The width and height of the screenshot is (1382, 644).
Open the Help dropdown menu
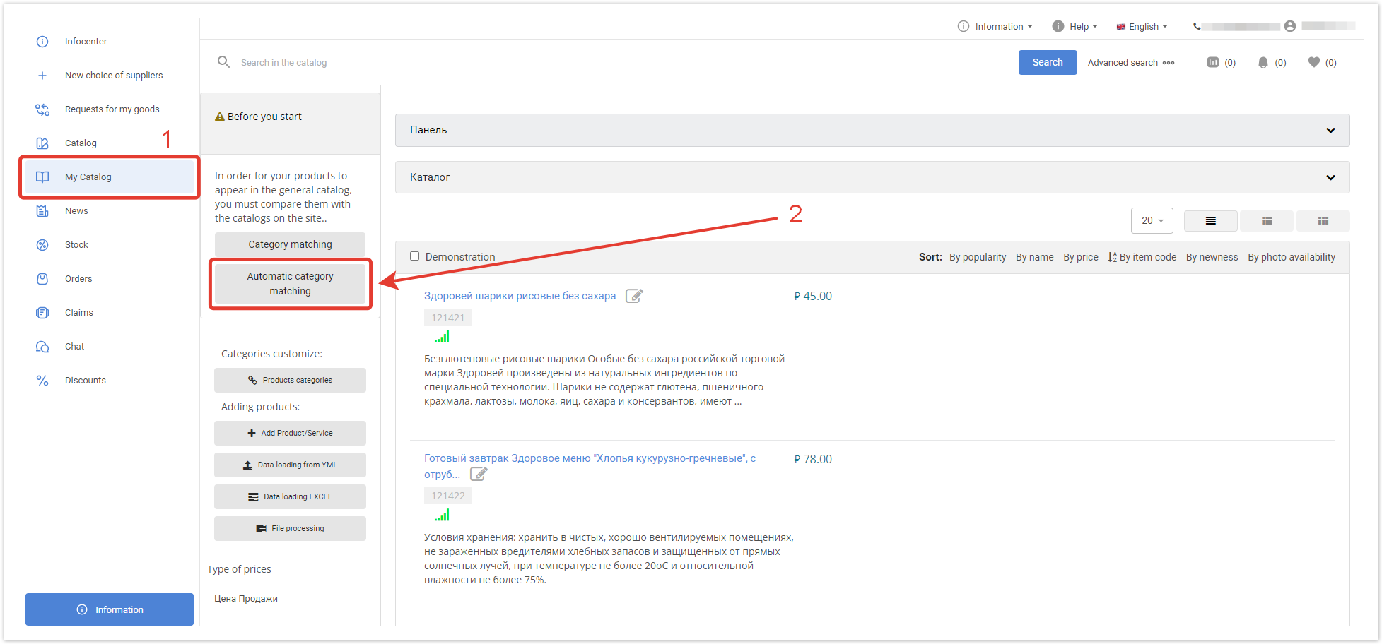pyautogui.click(x=1074, y=27)
